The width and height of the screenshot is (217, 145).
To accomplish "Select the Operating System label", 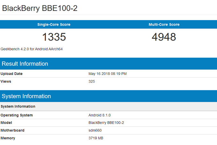I will (x=17, y=115).
